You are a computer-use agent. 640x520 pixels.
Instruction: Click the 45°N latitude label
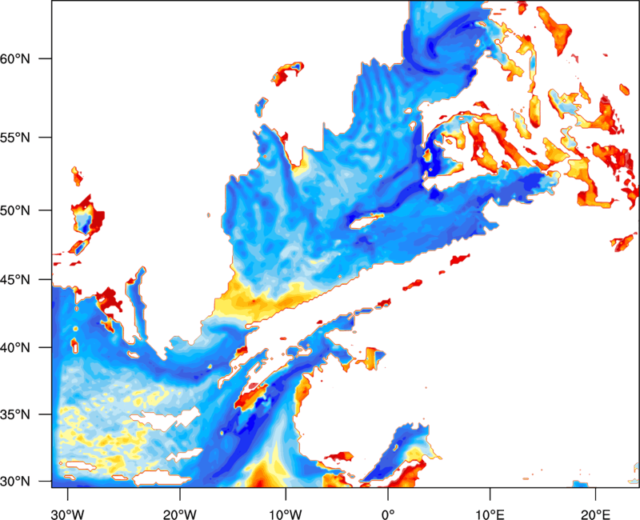click(x=15, y=279)
